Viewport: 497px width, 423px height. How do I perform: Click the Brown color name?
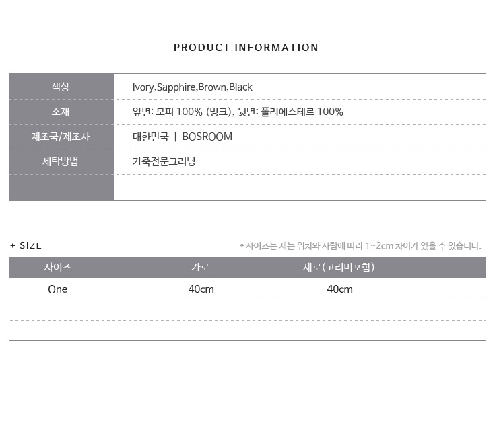(x=212, y=87)
